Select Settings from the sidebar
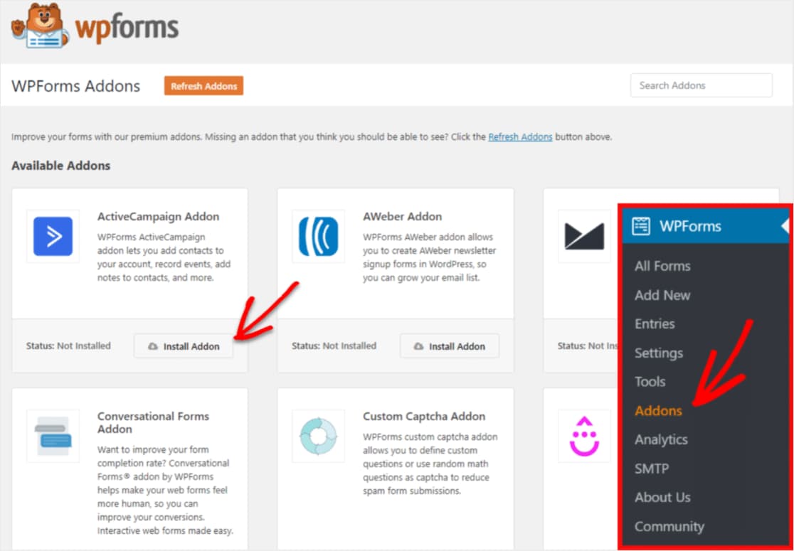Screen dimensions: 794x551 point(659,353)
